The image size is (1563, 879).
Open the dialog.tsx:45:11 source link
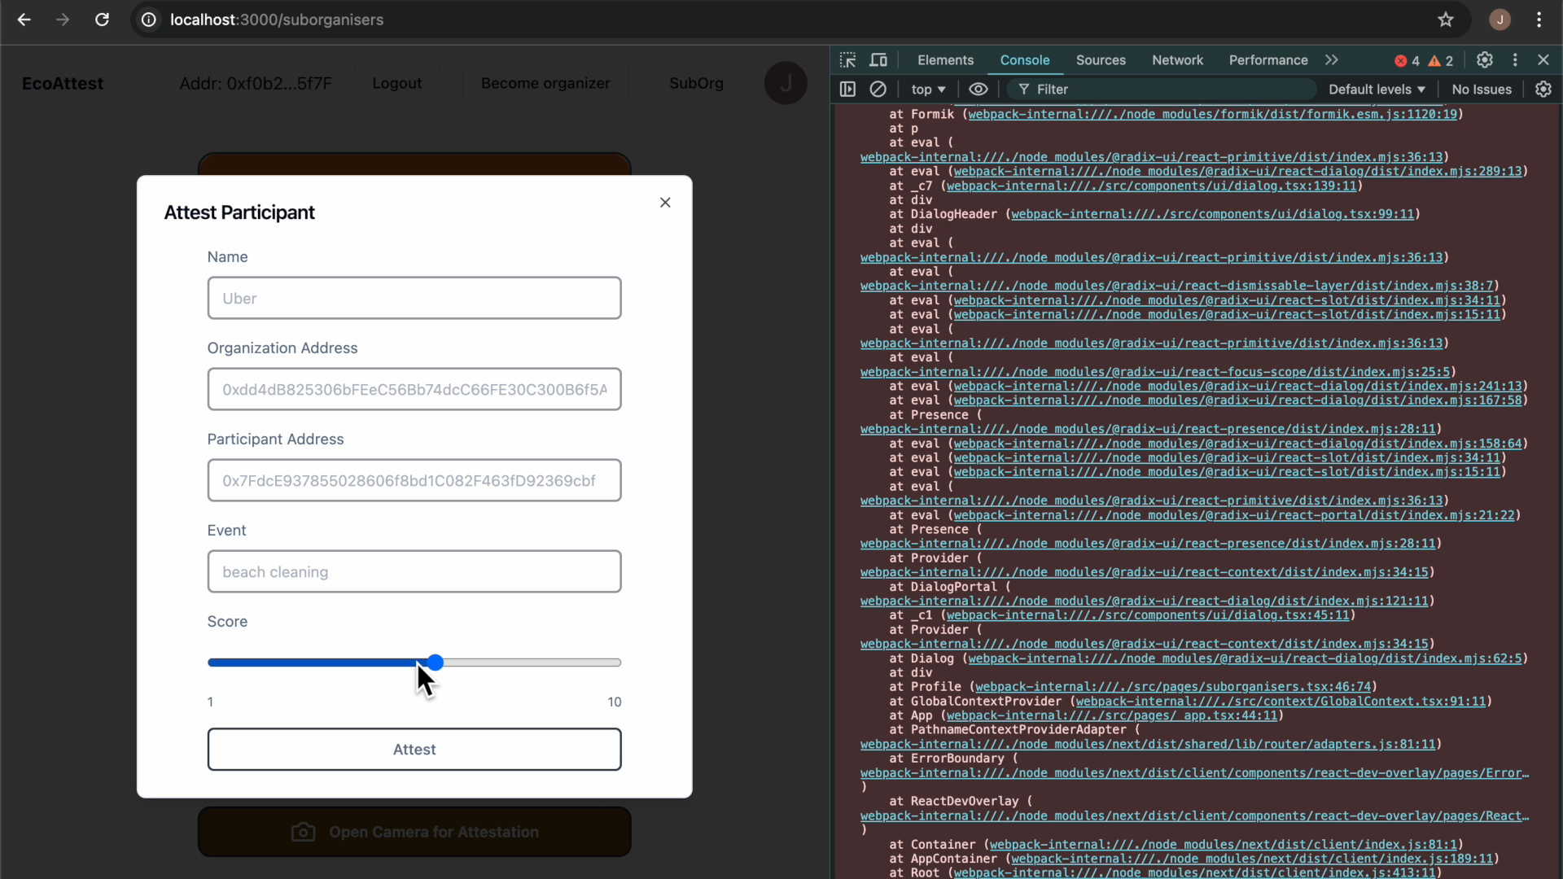(1148, 615)
